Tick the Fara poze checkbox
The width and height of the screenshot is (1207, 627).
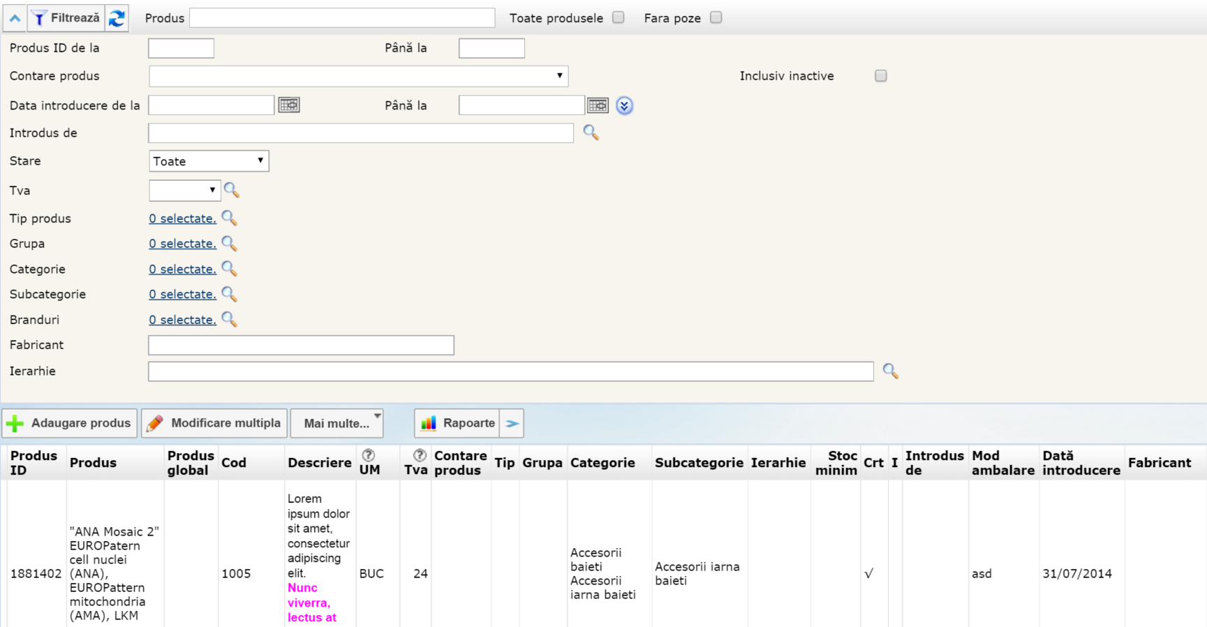pyautogui.click(x=716, y=17)
